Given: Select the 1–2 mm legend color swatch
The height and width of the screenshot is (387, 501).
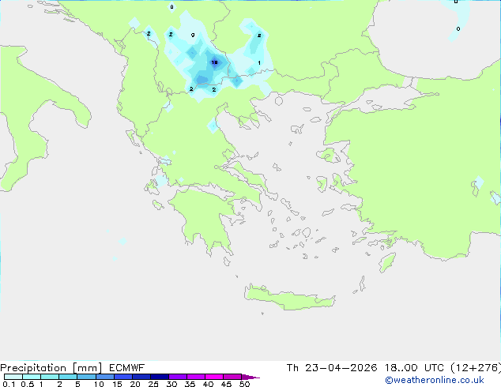Looking at the screenshot, I should (x=50, y=377).
